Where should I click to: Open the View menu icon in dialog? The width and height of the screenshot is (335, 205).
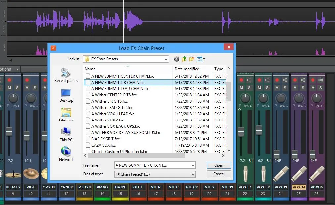tap(201, 59)
